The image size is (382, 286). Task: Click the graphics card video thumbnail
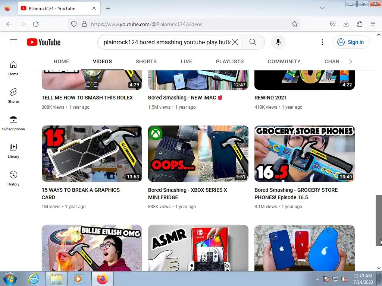92,153
